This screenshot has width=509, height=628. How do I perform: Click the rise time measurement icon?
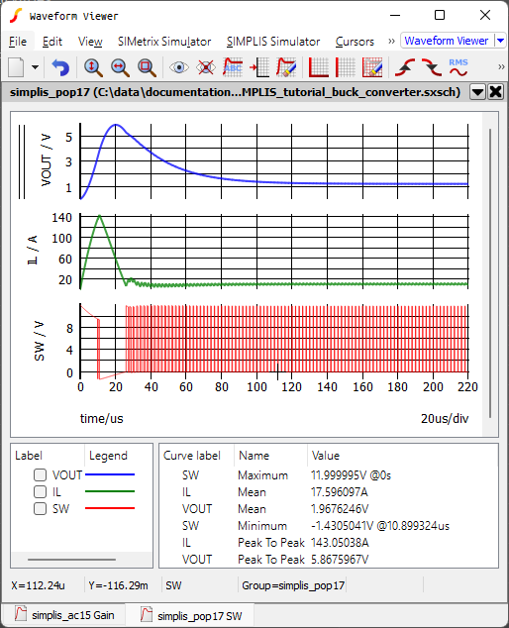coord(405,67)
